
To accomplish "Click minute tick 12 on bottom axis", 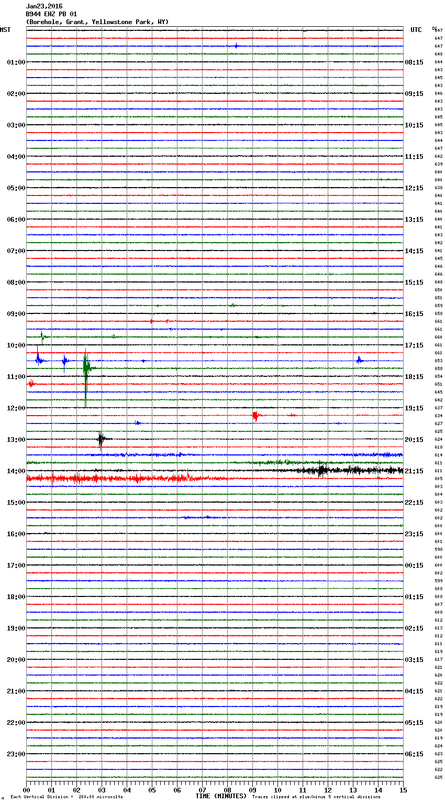I will point(328,790).
